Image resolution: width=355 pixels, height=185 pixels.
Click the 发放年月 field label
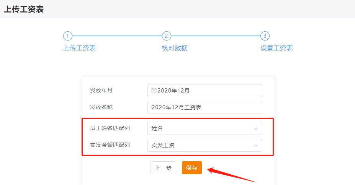click(101, 91)
